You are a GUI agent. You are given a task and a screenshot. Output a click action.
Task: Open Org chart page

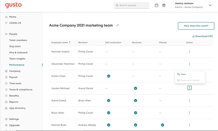[x=15, y=46]
